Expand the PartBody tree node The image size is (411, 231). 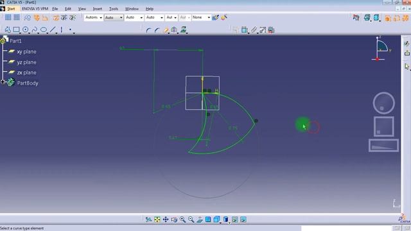point(3,82)
